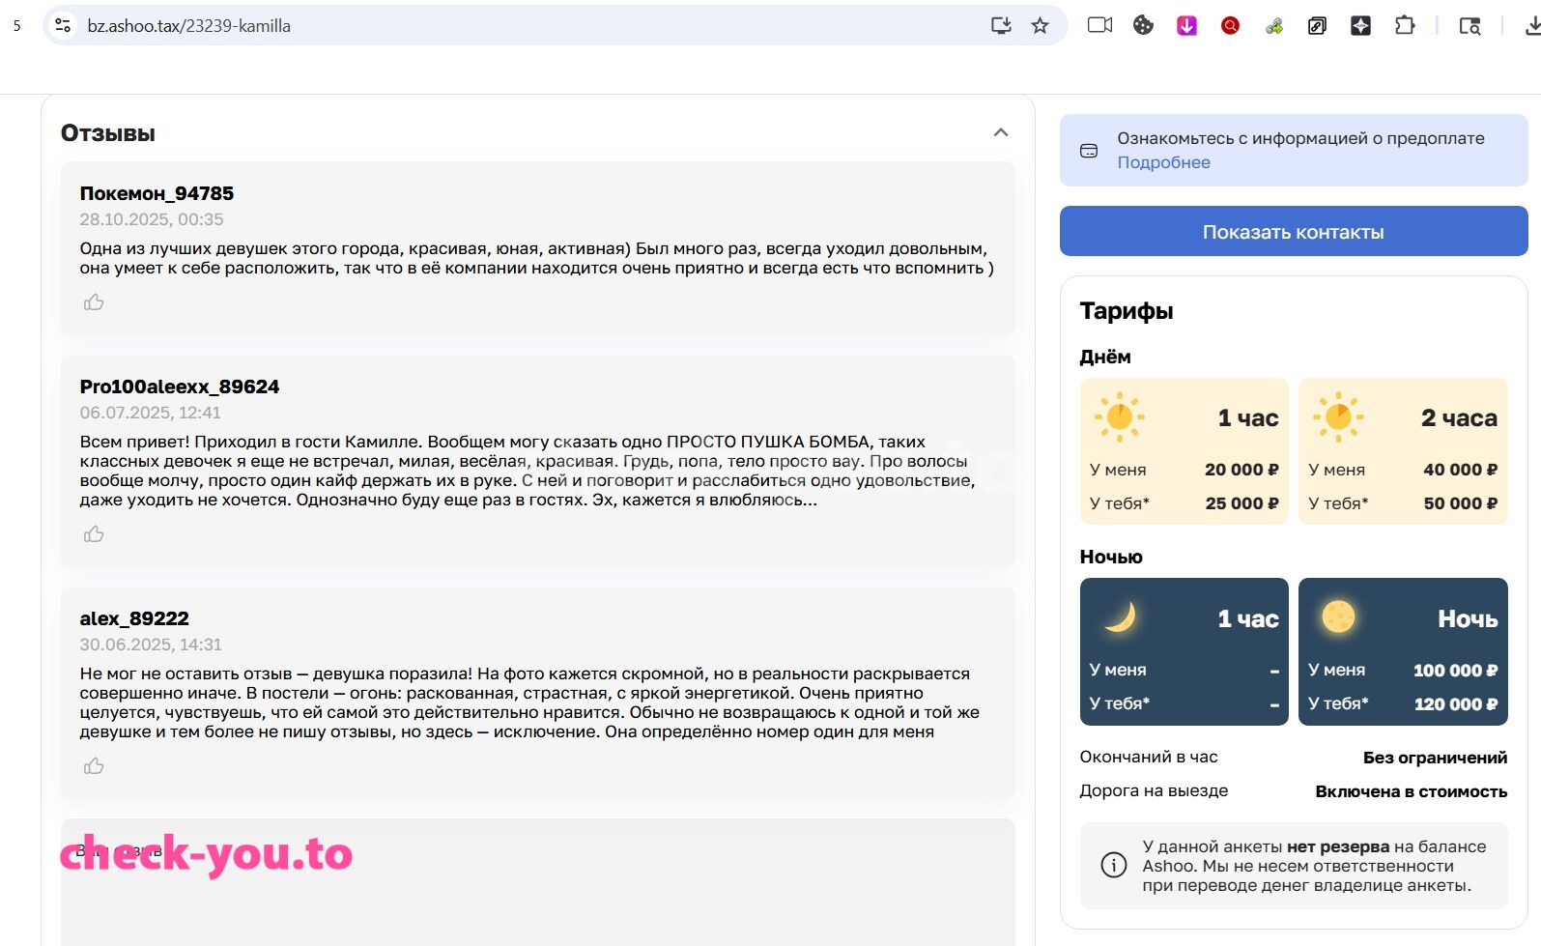The width and height of the screenshot is (1541, 946).
Task: Click the pink download extension icon
Action: point(1186,26)
